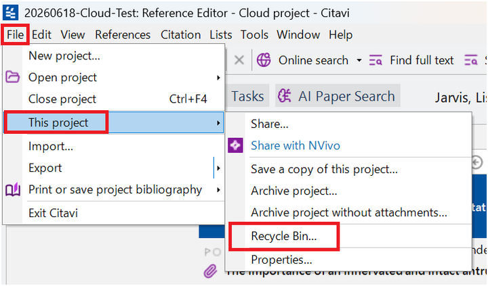Screen dimensions: 488x286
Task: Click the purple NVivo icon in submenu
Action: (x=235, y=145)
